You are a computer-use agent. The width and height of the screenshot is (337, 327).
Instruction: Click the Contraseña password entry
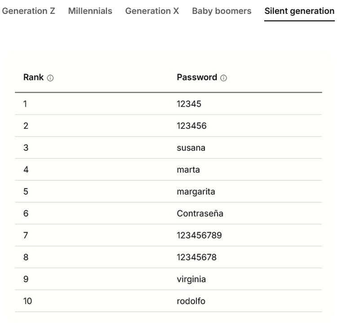pyautogui.click(x=200, y=214)
